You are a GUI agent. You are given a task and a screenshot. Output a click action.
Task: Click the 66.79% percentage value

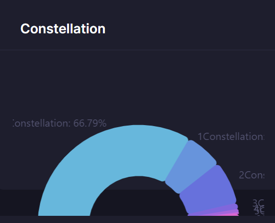90,123
